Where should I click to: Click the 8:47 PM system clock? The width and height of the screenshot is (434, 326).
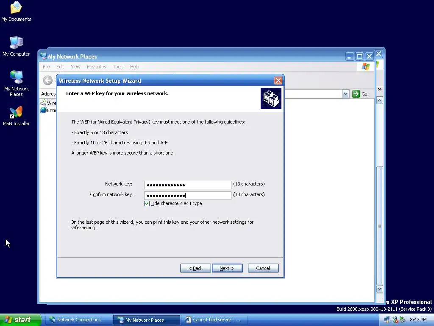(418, 320)
